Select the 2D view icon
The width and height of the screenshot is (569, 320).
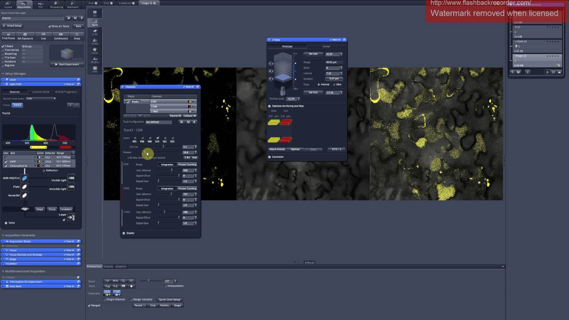(95, 14)
